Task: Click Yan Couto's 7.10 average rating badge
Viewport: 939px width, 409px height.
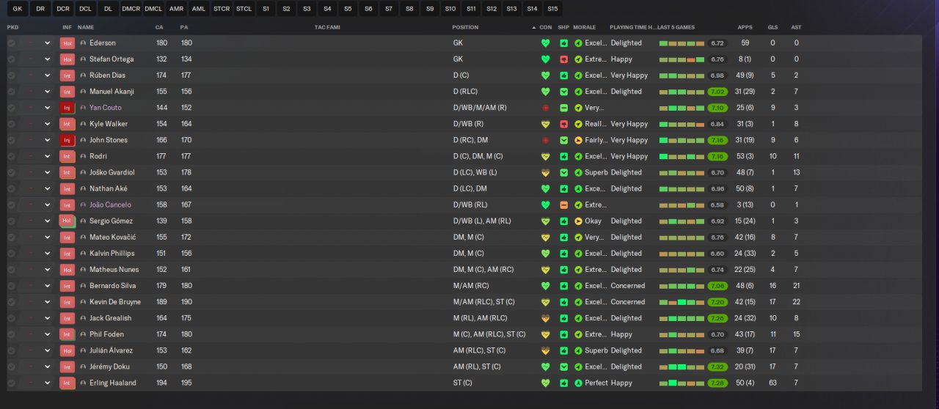Action: [717, 108]
